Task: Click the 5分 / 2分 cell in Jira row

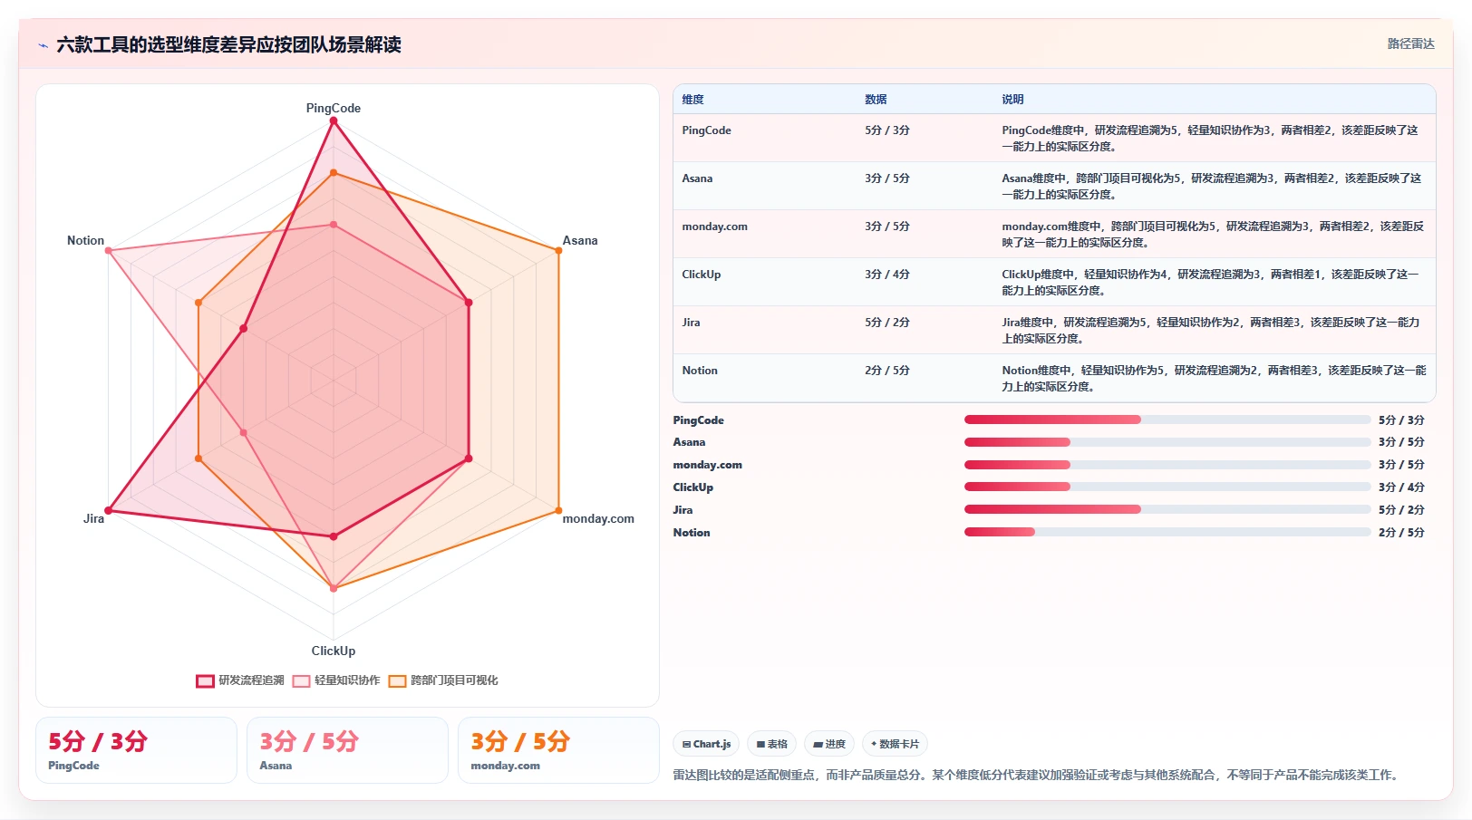Action: pos(886,323)
